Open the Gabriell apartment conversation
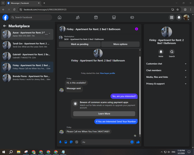 pyautogui.click(x=27, y=56)
